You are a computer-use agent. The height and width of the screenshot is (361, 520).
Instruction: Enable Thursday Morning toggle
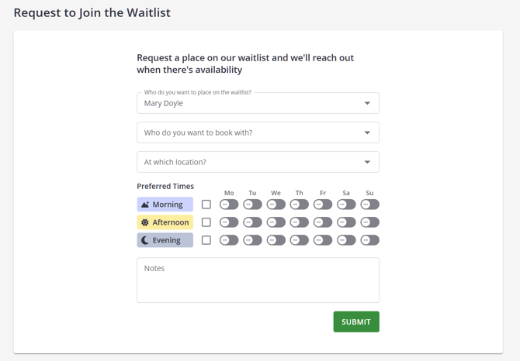[299, 205]
